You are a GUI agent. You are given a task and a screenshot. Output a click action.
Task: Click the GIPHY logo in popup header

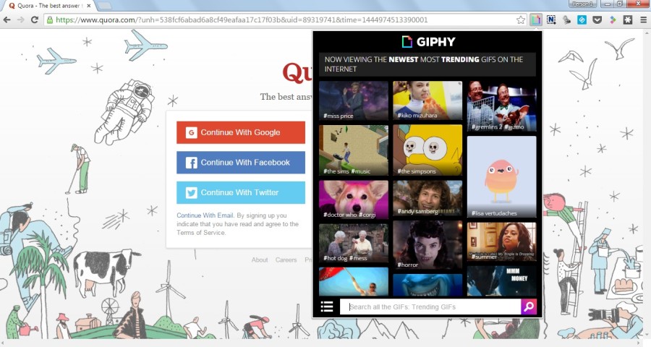pos(428,41)
